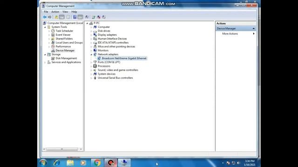This screenshot has height=167, width=298.
Task: Collapse the Network adapters arrow
Action: pyautogui.click(x=91, y=55)
